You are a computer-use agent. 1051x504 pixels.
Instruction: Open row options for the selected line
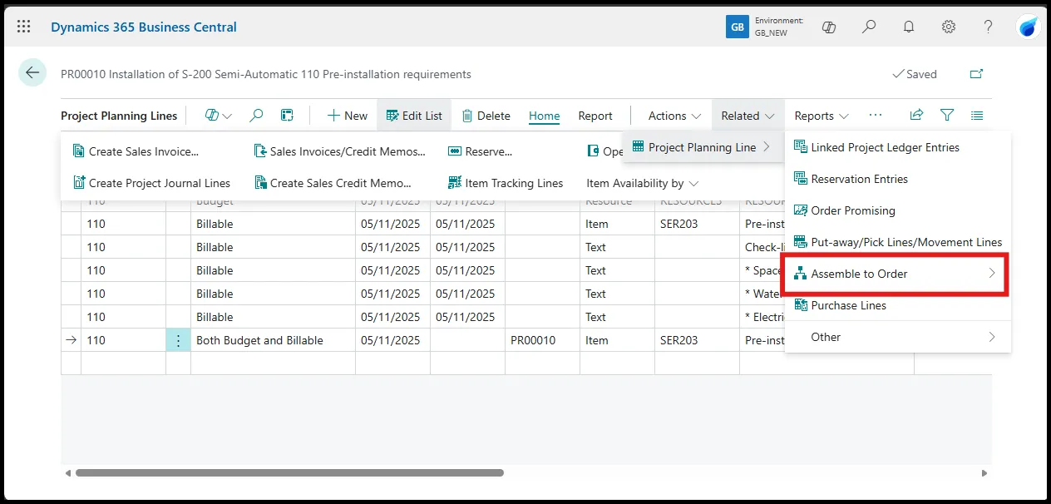pyautogui.click(x=178, y=340)
